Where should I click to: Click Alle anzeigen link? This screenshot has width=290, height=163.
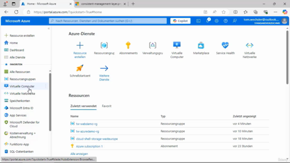click(79, 154)
